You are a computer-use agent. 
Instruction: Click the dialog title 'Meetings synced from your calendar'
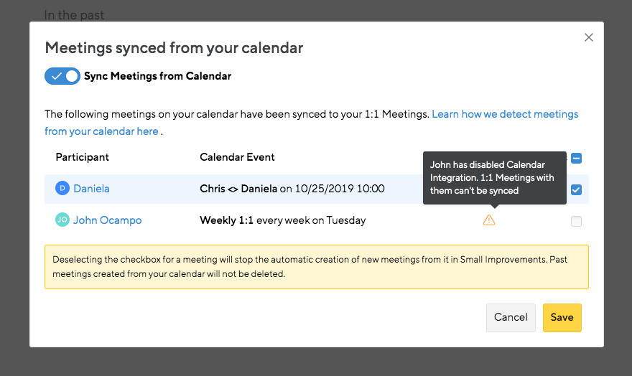click(x=174, y=48)
